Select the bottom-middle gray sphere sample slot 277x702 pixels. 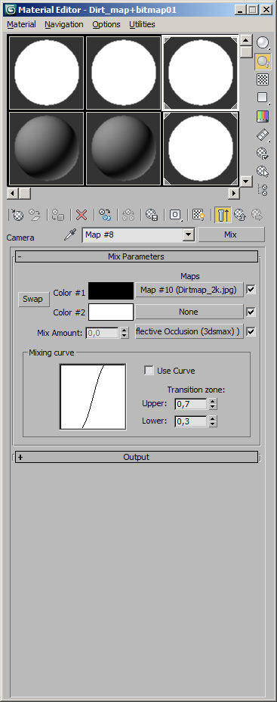click(123, 148)
